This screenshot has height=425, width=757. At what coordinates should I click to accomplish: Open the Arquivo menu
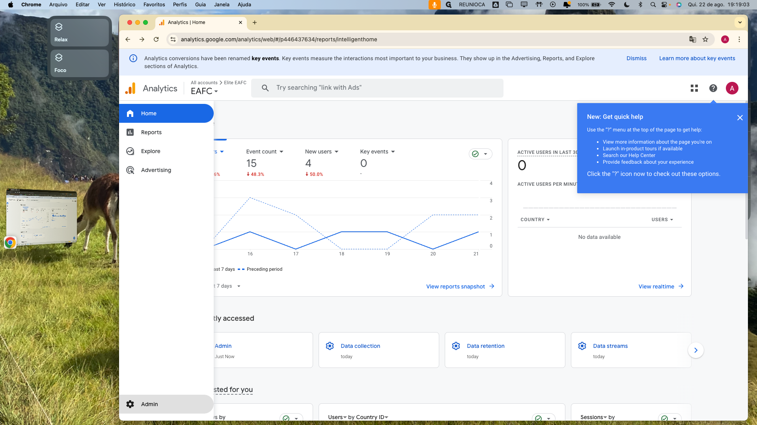pos(58,5)
